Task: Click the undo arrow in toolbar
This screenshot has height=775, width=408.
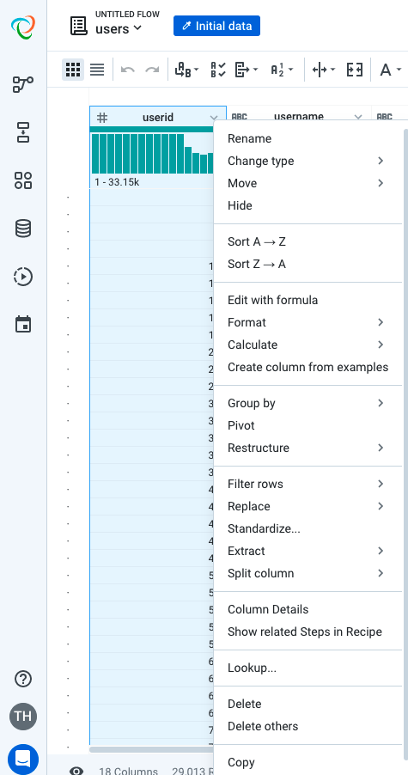Action: [x=127, y=70]
